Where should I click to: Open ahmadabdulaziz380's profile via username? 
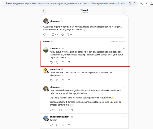[60, 117]
